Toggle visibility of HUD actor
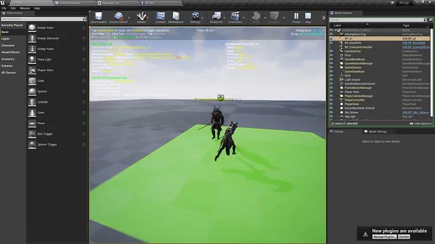The image size is (435, 244). [331, 75]
